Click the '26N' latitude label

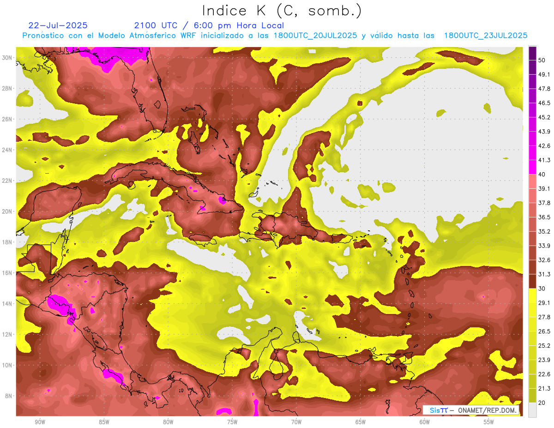[x=7, y=119]
